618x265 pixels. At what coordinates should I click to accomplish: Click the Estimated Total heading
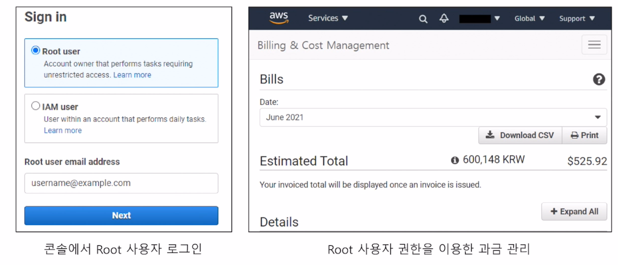(x=304, y=161)
